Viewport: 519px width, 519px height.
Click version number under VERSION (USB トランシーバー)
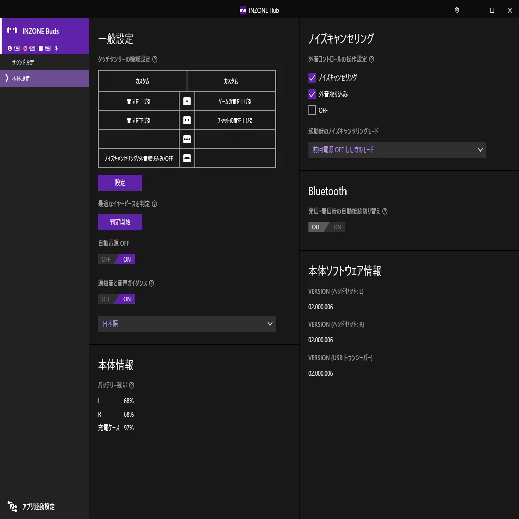(320, 373)
